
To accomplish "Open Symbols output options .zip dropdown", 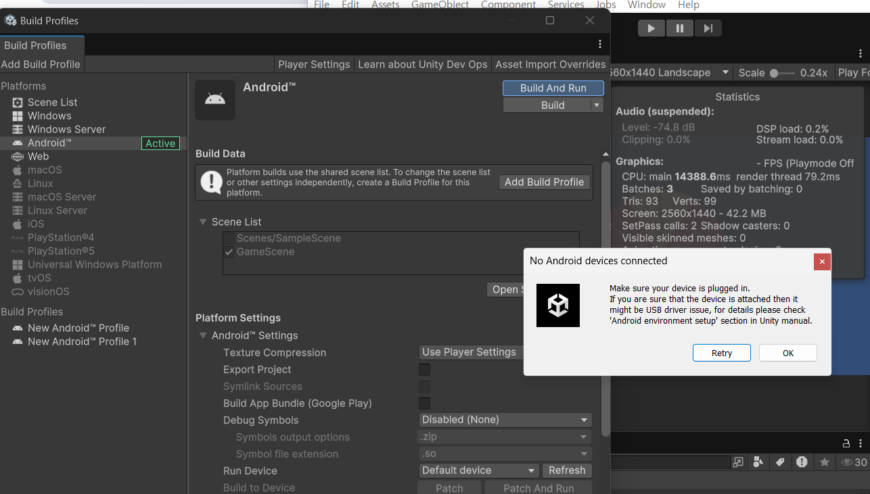I will pyautogui.click(x=505, y=437).
